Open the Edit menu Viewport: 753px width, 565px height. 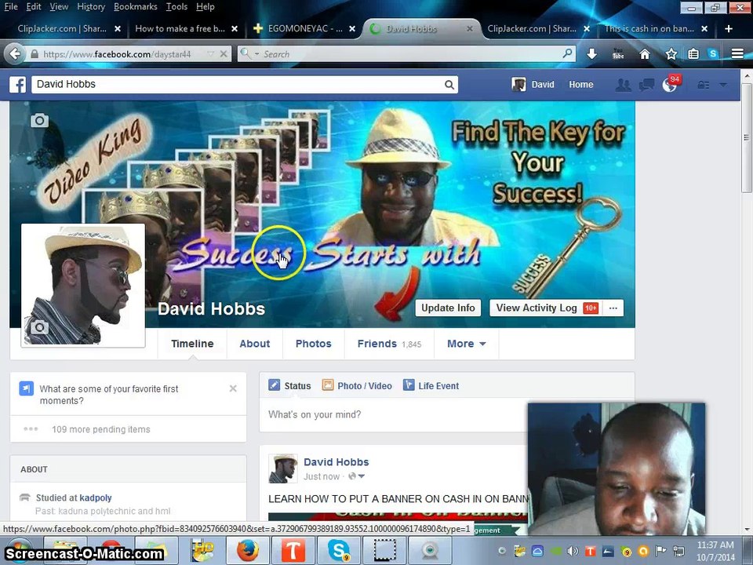[x=34, y=7]
